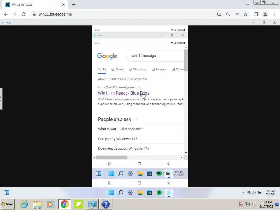Tap the upper Android back arrow
This screenshot has height=210, width=280.
coord(168,164)
